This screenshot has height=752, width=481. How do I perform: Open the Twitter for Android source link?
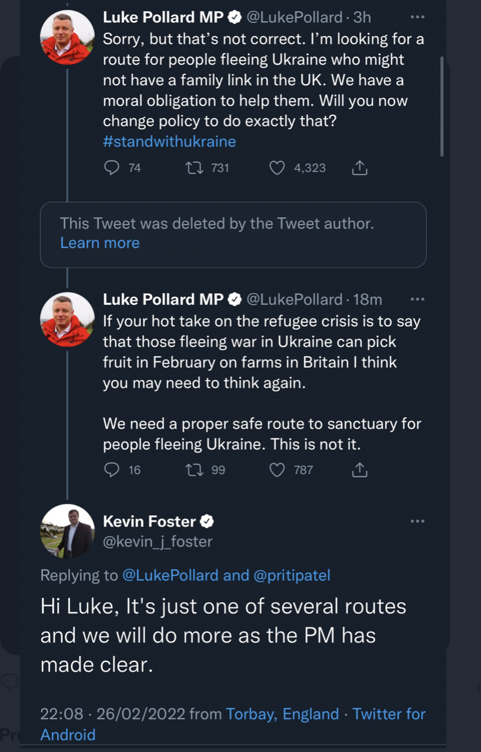389,714
